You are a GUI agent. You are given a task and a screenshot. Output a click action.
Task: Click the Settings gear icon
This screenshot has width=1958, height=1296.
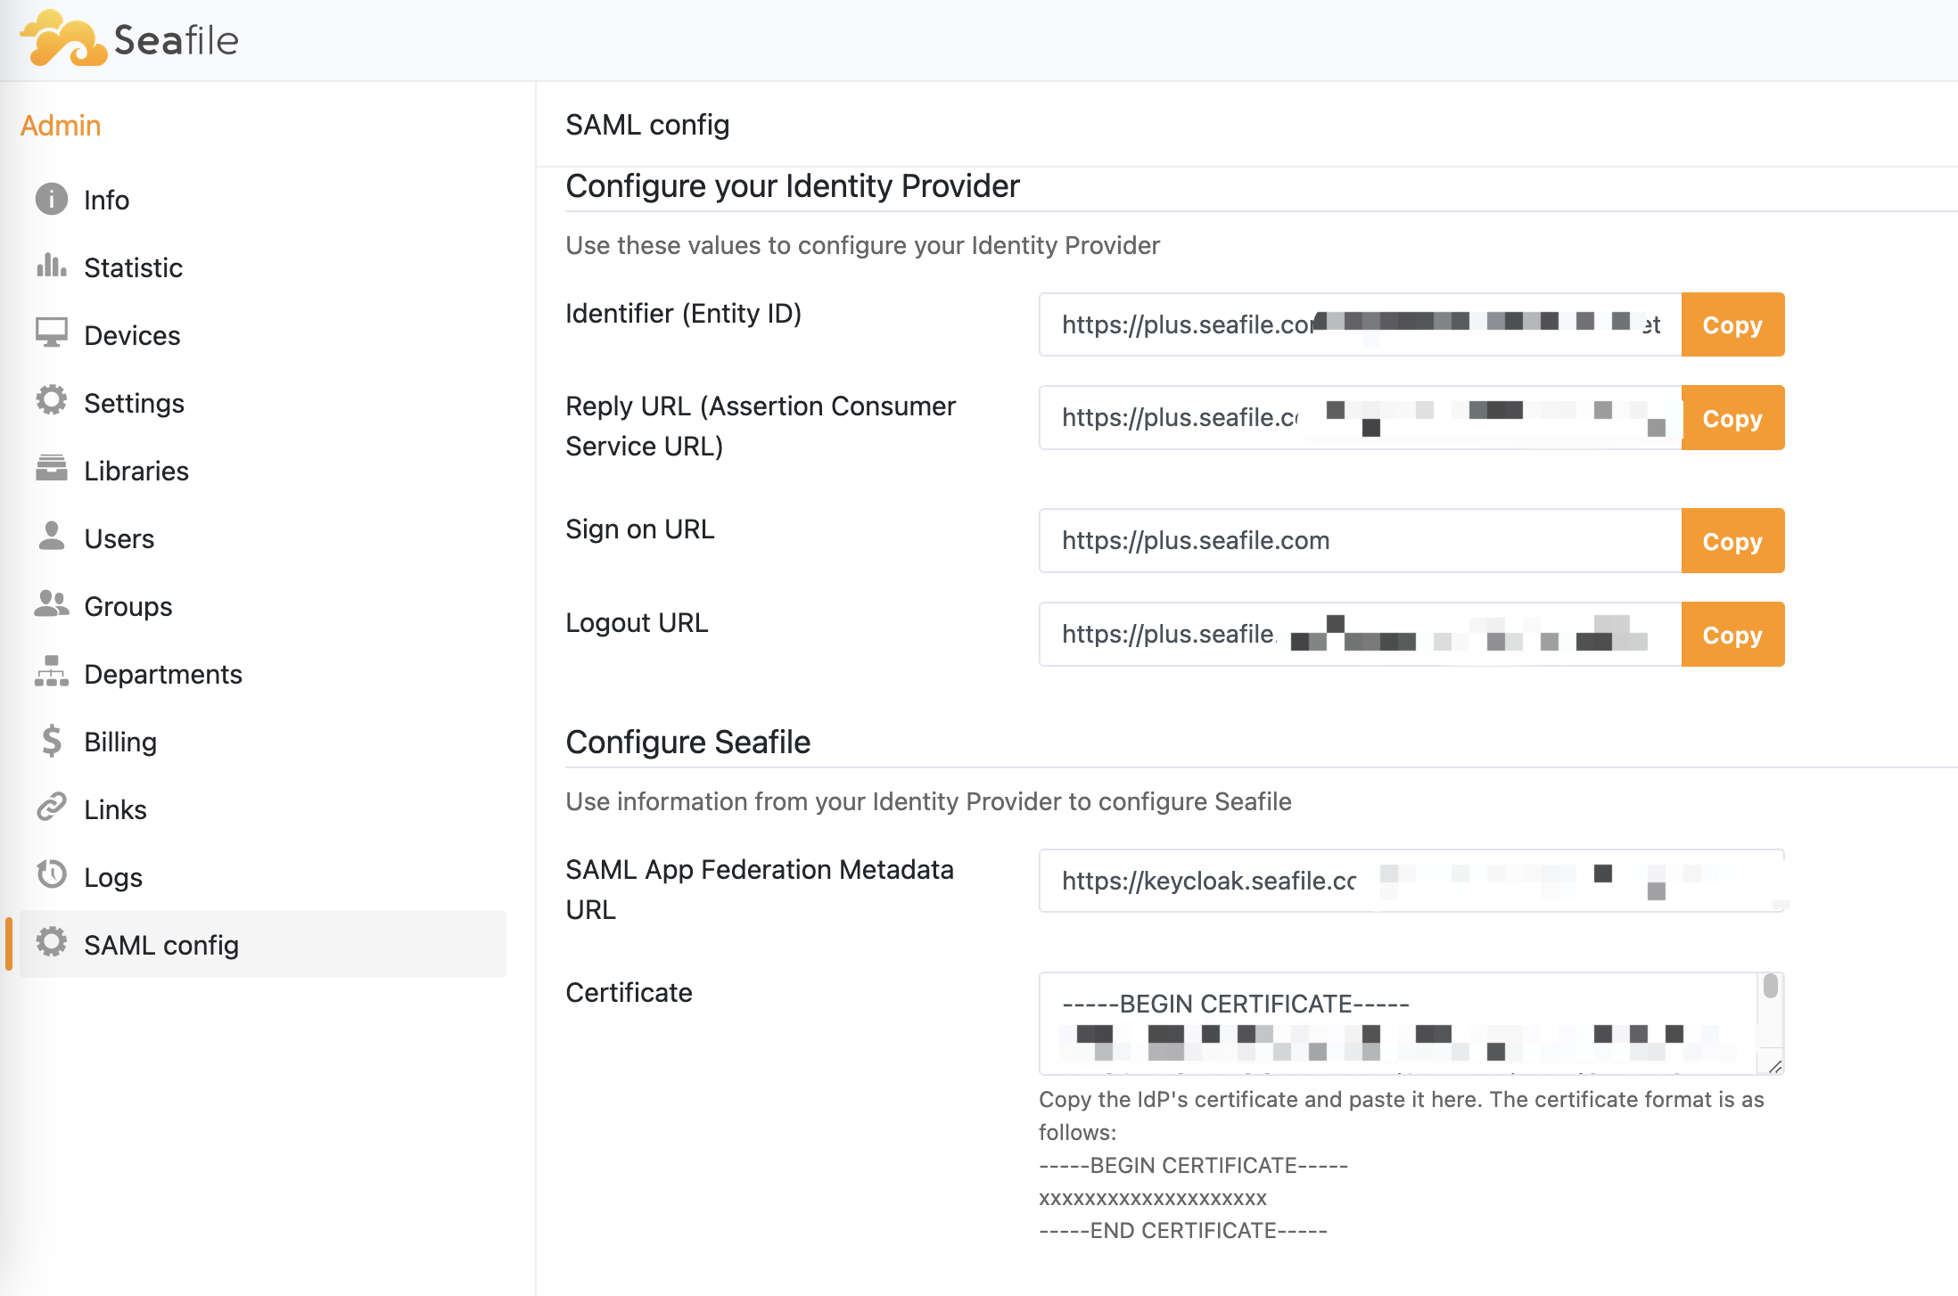[52, 400]
